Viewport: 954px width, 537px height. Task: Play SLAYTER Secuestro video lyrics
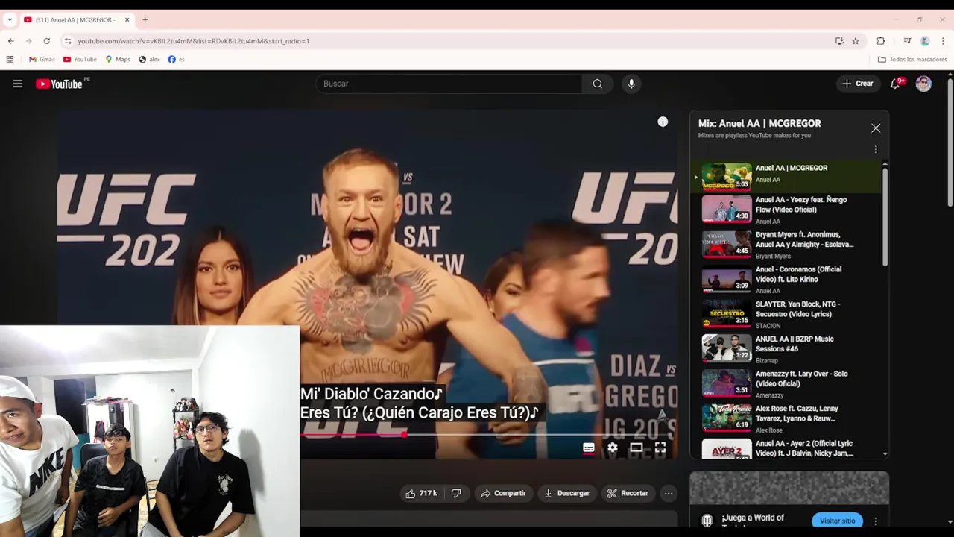click(x=786, y=314)
